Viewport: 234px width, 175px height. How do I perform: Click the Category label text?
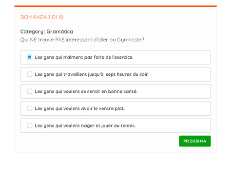point(33,32)
